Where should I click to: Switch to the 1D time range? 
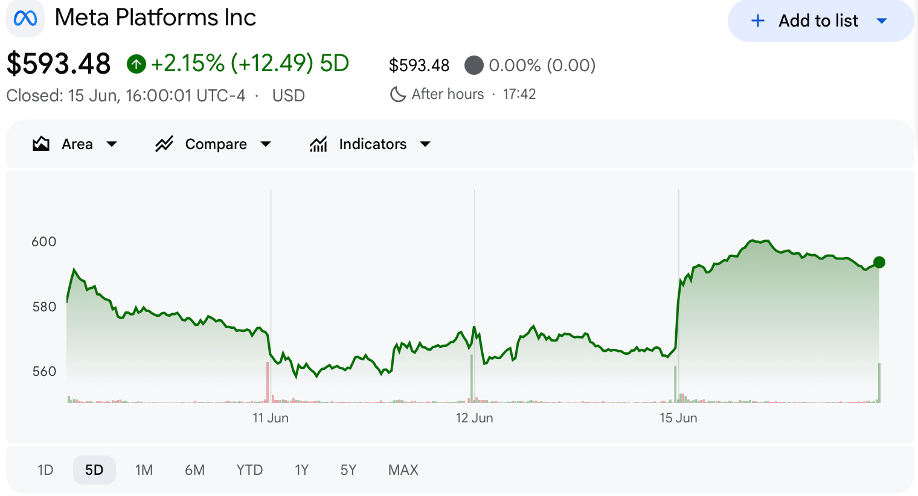tap(45, 470)
